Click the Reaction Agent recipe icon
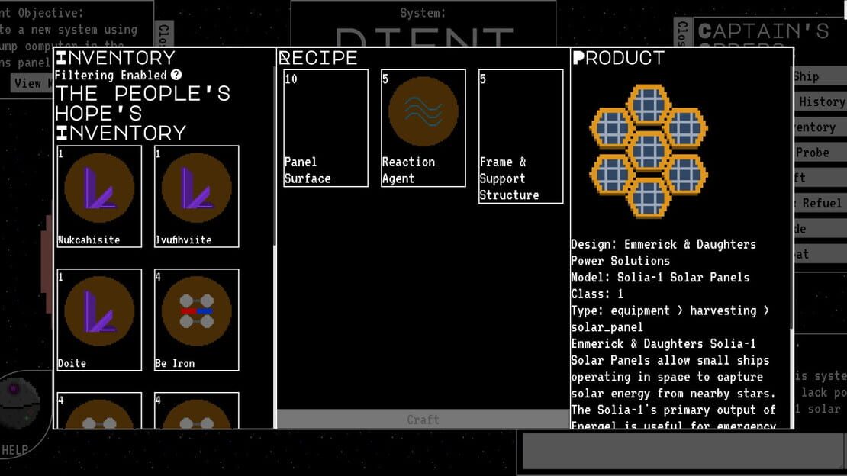Image resolution: width=847 pixels, height=476 pixels. click(423, 112)
